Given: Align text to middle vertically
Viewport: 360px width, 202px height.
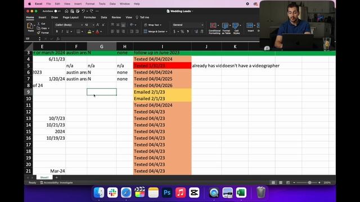Looking at the screenshot, I should (118, 25).
